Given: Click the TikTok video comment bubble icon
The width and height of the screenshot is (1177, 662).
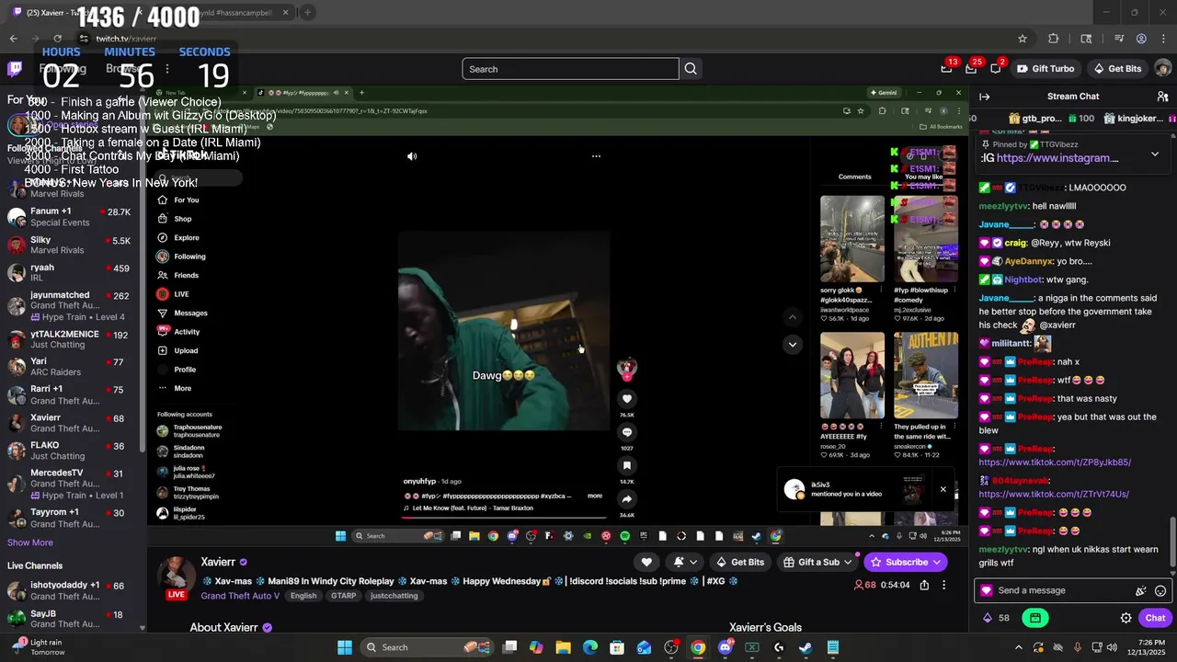Looking at the screenshot, I should [627, 432].
